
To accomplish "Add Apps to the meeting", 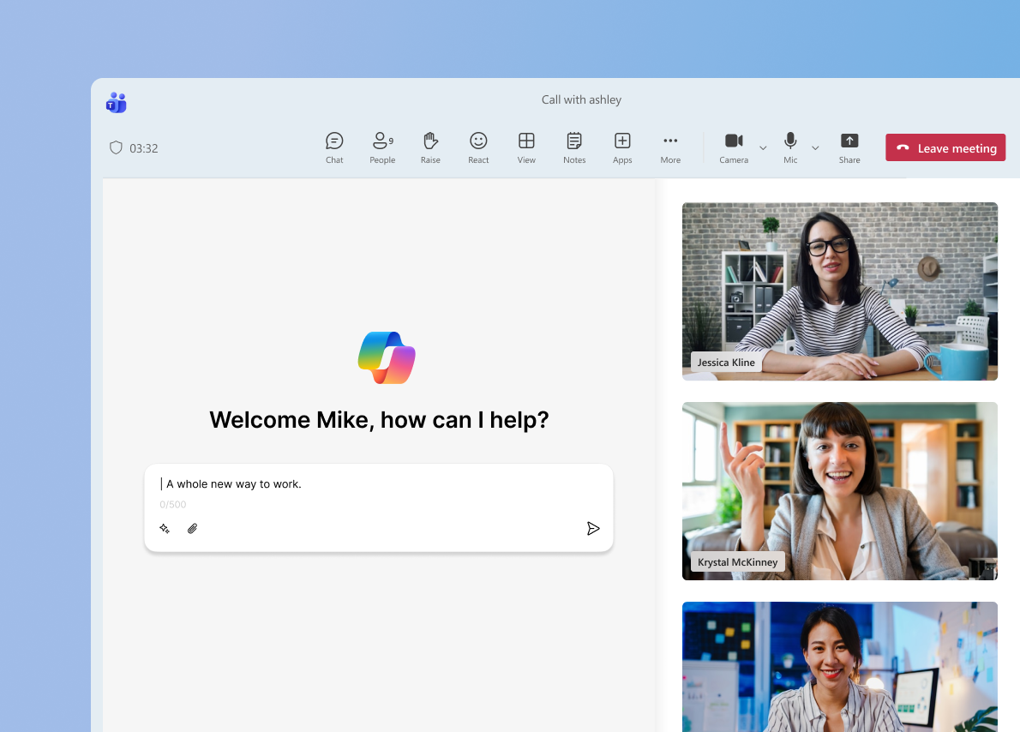I will [622, 147].
